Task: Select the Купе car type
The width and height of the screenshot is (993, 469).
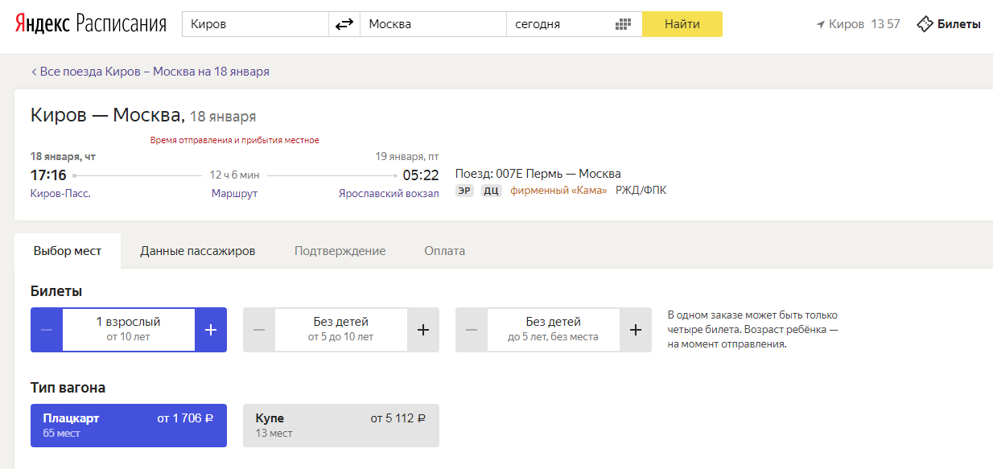Action: tap(341, 426)
